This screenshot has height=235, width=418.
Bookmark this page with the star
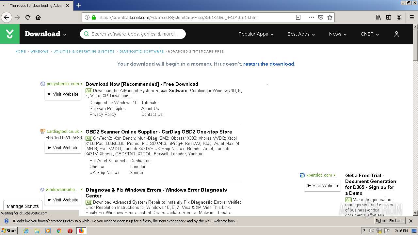[x=330, y=17]
